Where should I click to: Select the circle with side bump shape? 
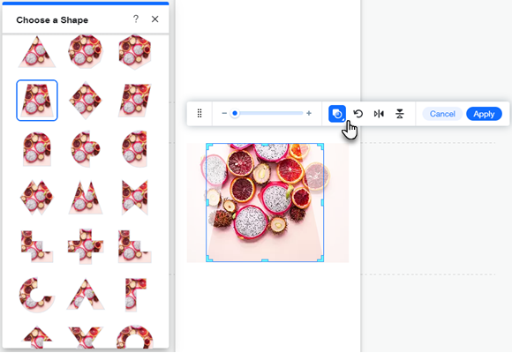[x=86, y=149]
